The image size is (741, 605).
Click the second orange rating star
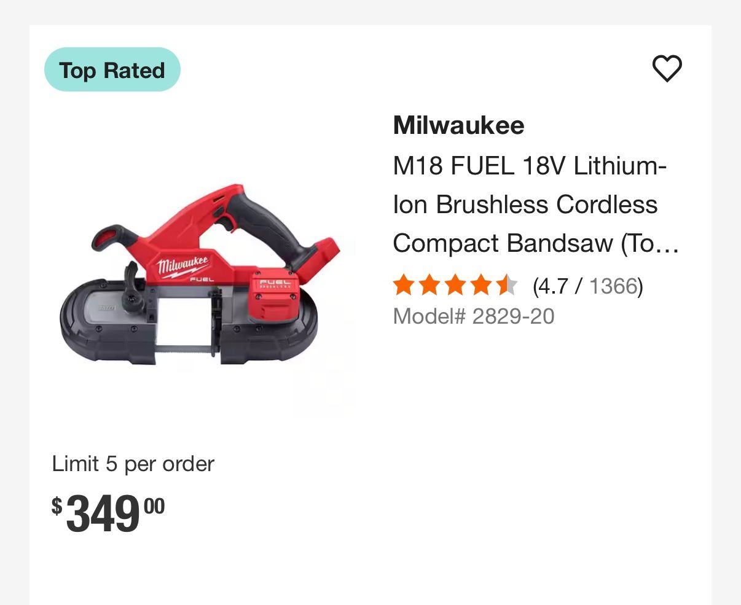point(429,286)
